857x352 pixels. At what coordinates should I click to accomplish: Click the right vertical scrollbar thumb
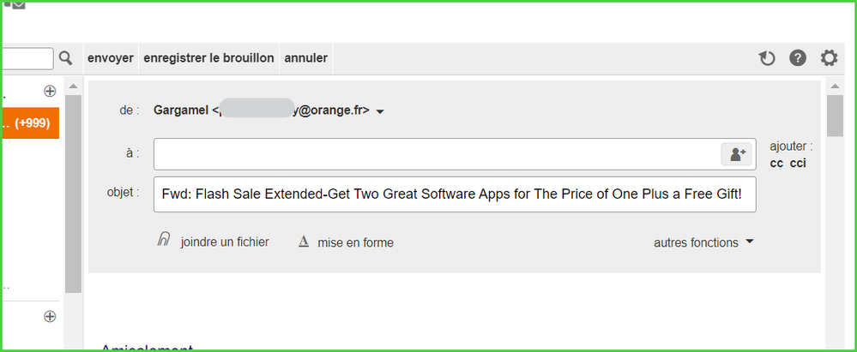[835, 116]
